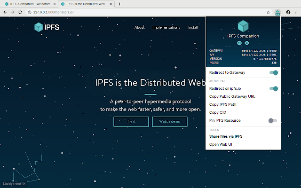Click the Watch demo button

click(x=170, y=122)
